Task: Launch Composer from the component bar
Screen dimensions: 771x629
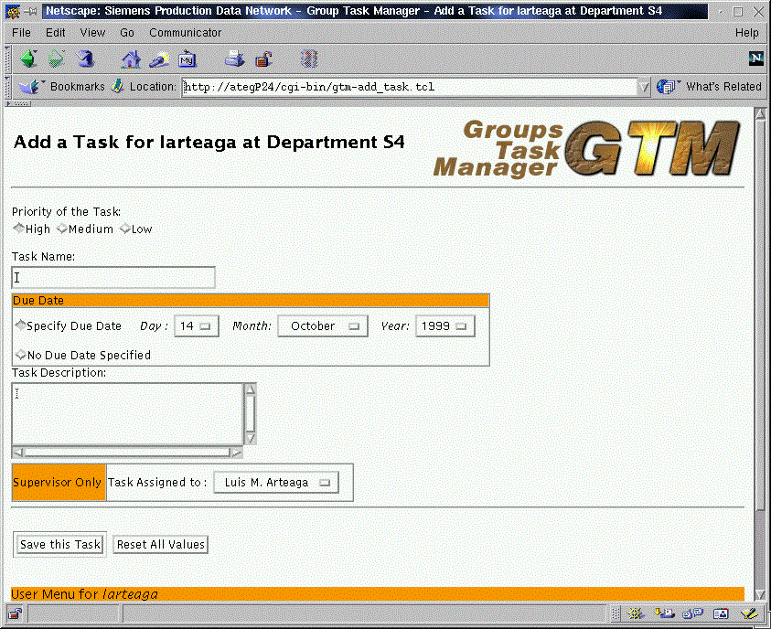Action: coord(749,613)
